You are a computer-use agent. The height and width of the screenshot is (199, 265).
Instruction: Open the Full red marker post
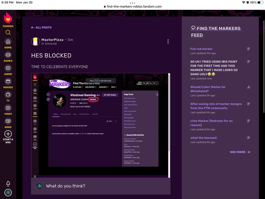pos(201,49)
